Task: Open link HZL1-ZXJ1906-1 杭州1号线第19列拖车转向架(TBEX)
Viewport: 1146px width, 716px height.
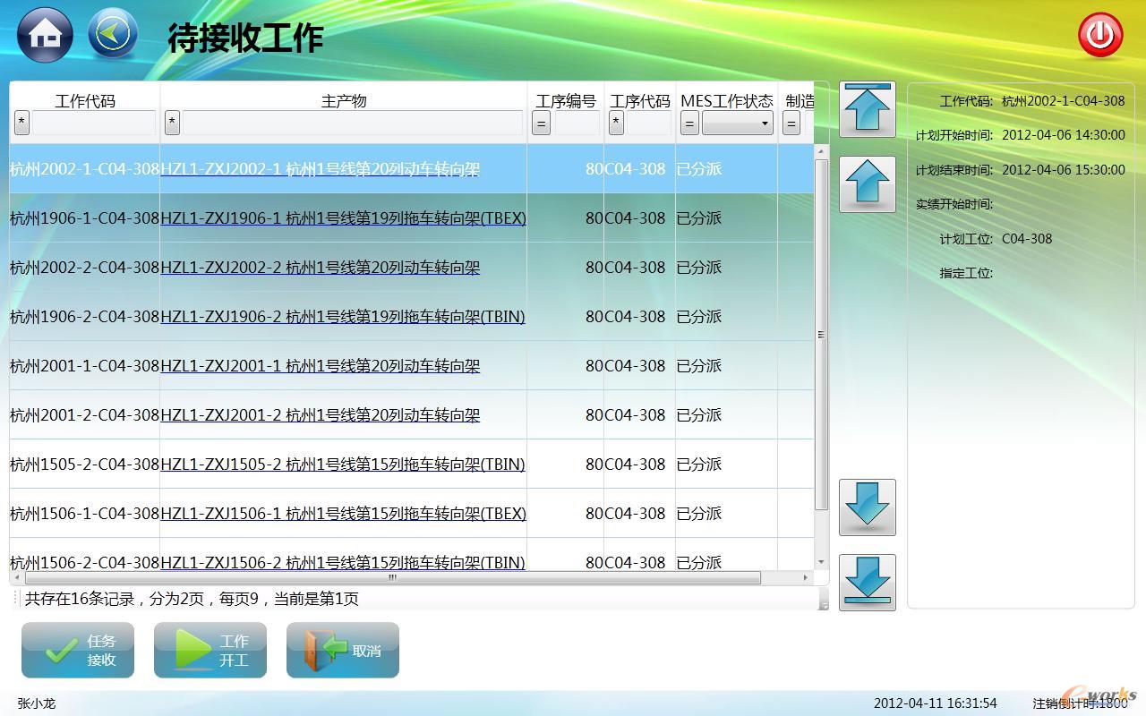Action: 343,218
